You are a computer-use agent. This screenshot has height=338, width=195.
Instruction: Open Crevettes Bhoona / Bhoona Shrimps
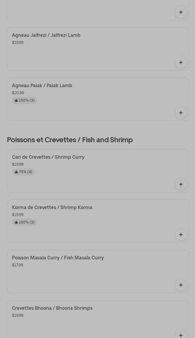click(x=52, y=308)
